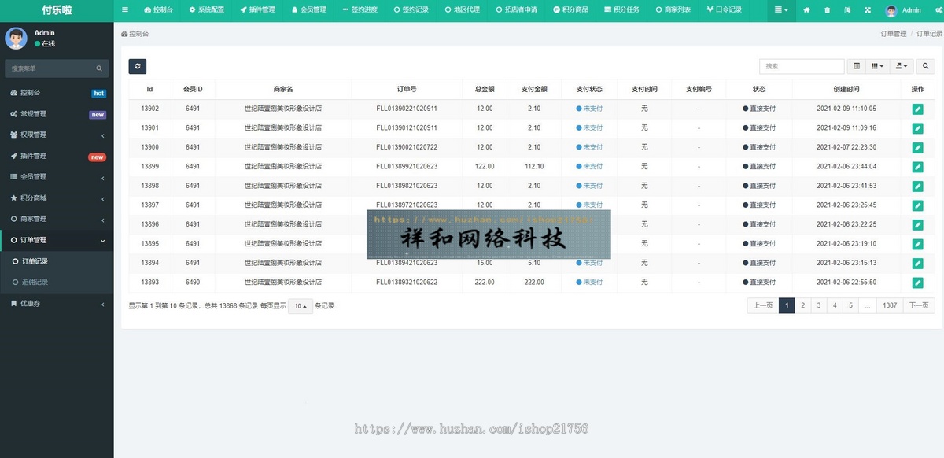The height and width of the screenshot is (458, 944).
Task: Toggle fullscreen with the expand icon
Action: (868, 10)
